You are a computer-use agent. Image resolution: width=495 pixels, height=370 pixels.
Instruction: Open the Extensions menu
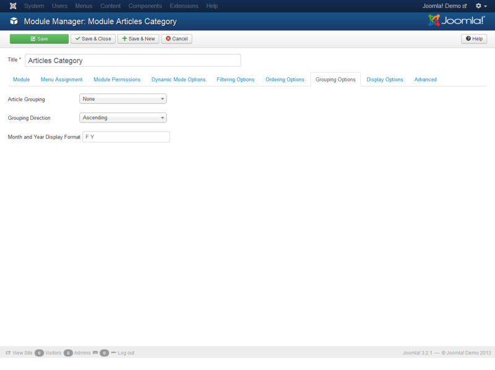tap(184, 6)
